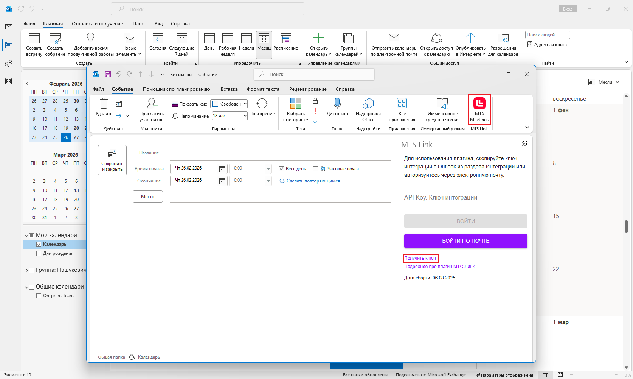Open the All Apps icon
This screenshot has width=633, height=379.
(x=402, y=104)
